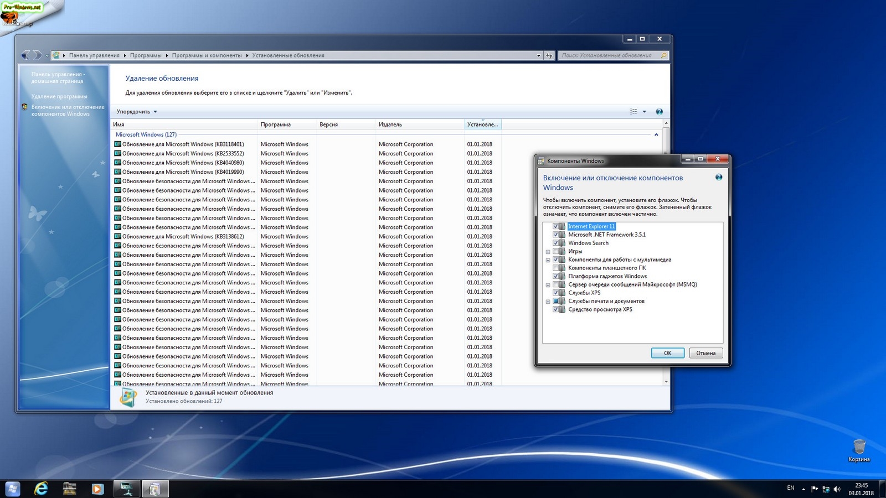Open the Удаление программы link in sidebar
The image size is (886, 498).
click(x=59, y=96)
